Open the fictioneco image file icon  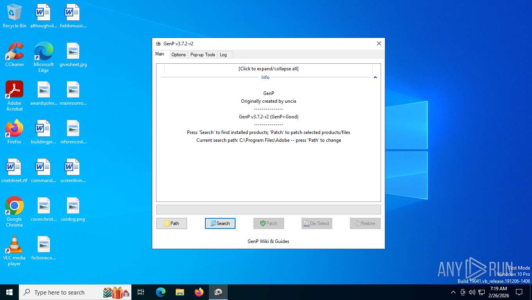[43, 248]
